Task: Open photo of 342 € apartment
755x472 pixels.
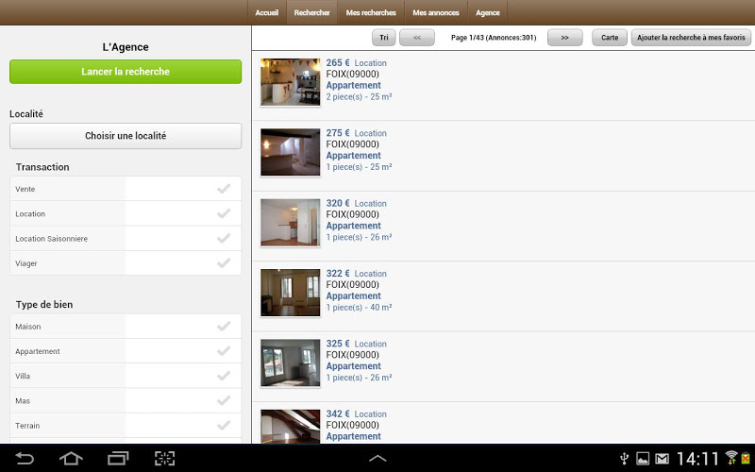Action: [x=291, y=427]
